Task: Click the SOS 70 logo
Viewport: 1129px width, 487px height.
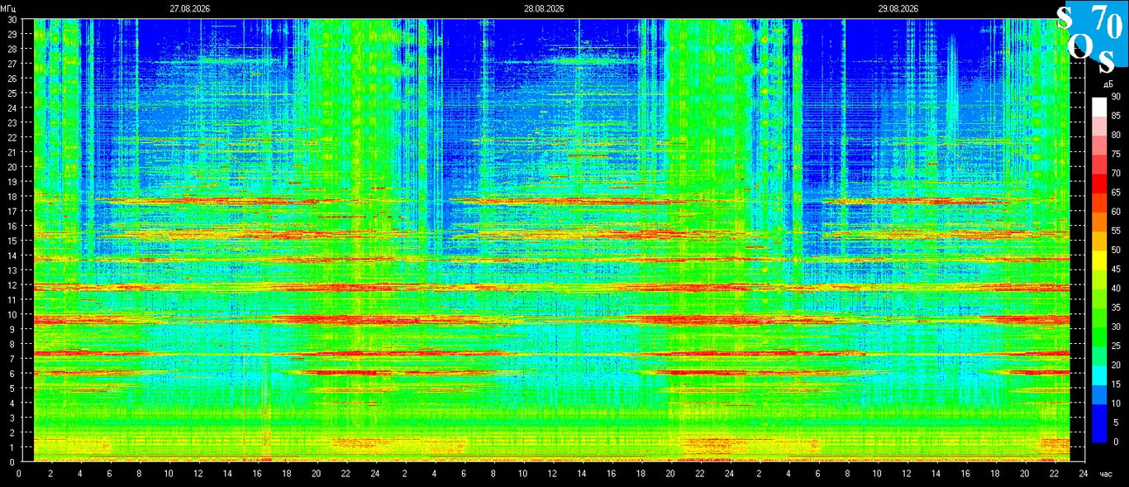Action: (x=1093, y=38)
